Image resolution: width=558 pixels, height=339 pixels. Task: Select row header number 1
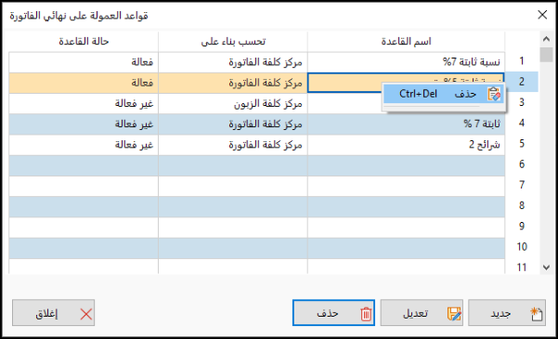point(522,61)
